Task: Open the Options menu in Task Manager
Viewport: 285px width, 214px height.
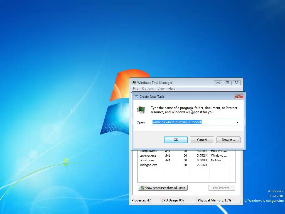Action: pyautogui.click(x=148, y=89)
